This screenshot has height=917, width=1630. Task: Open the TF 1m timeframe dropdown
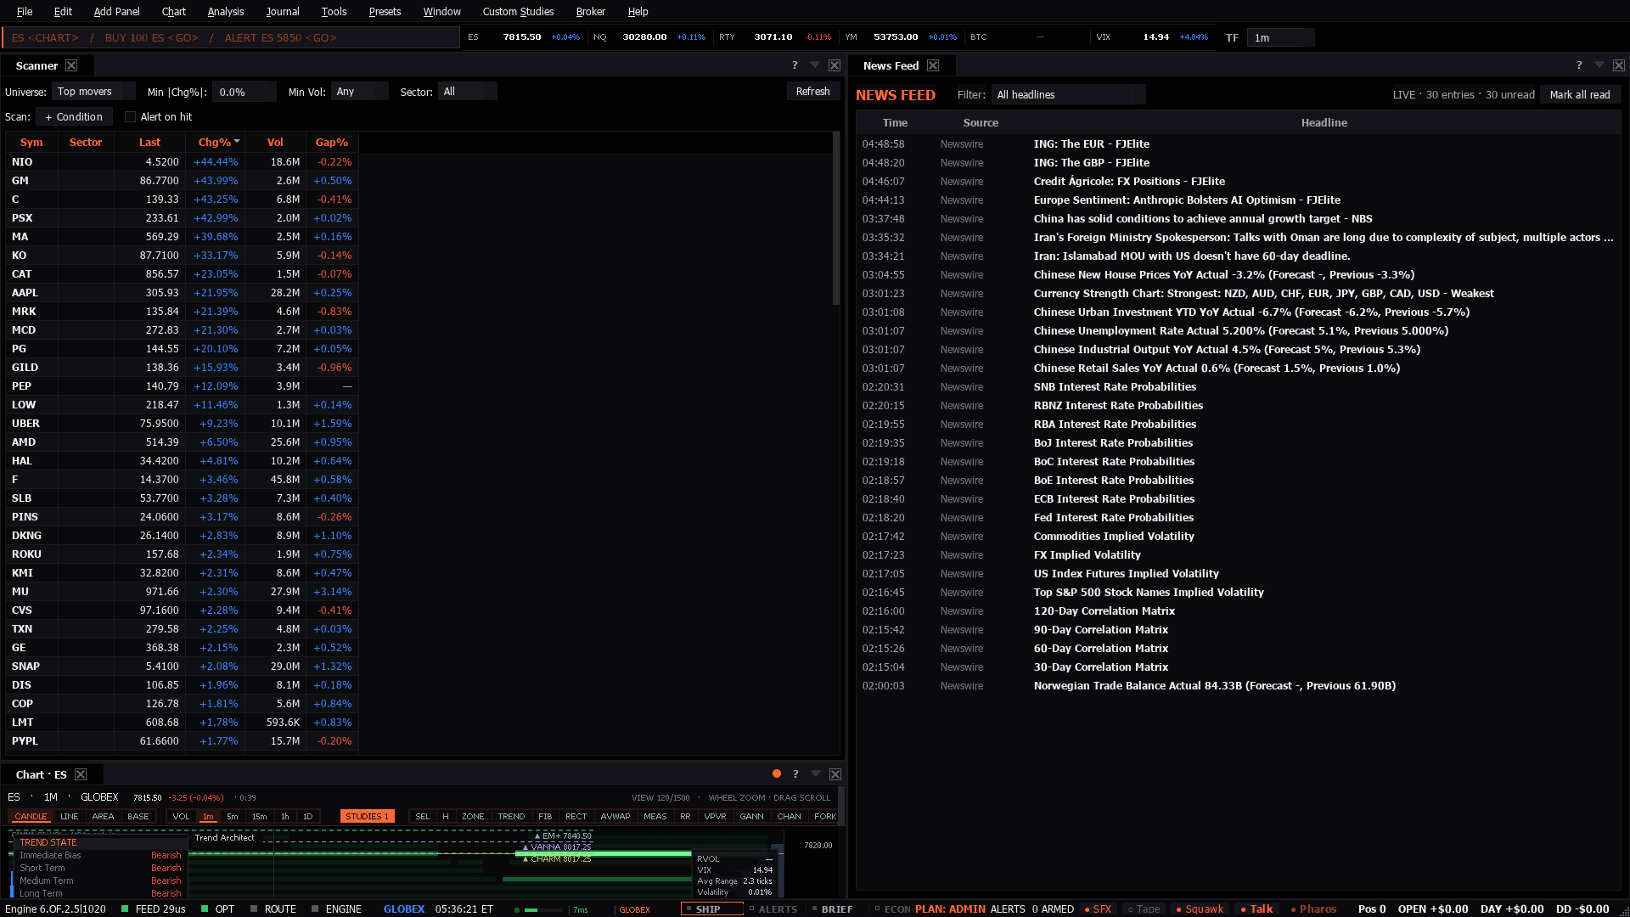[1280, 37]
